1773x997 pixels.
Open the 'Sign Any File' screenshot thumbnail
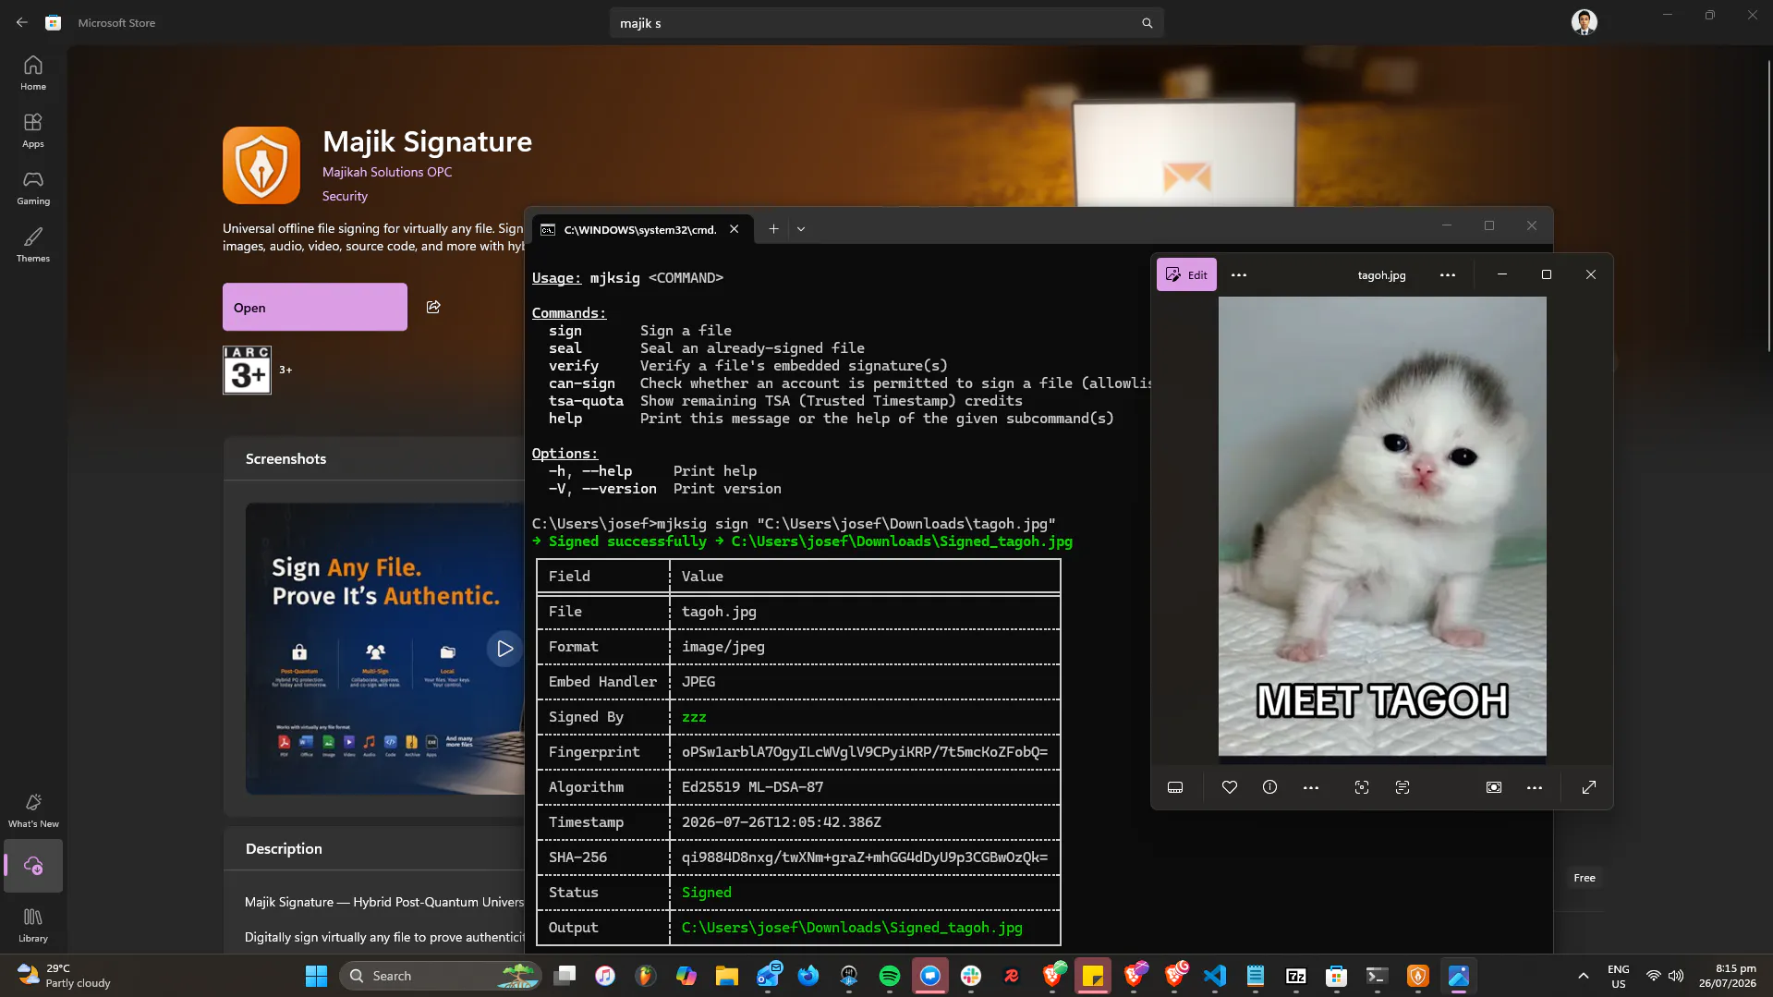(x=384, y=649)
